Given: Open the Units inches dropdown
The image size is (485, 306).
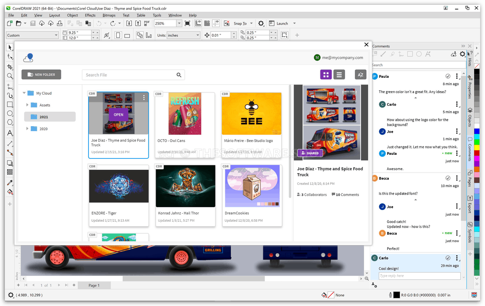Looking at the screenshot, I should (198, 35).
